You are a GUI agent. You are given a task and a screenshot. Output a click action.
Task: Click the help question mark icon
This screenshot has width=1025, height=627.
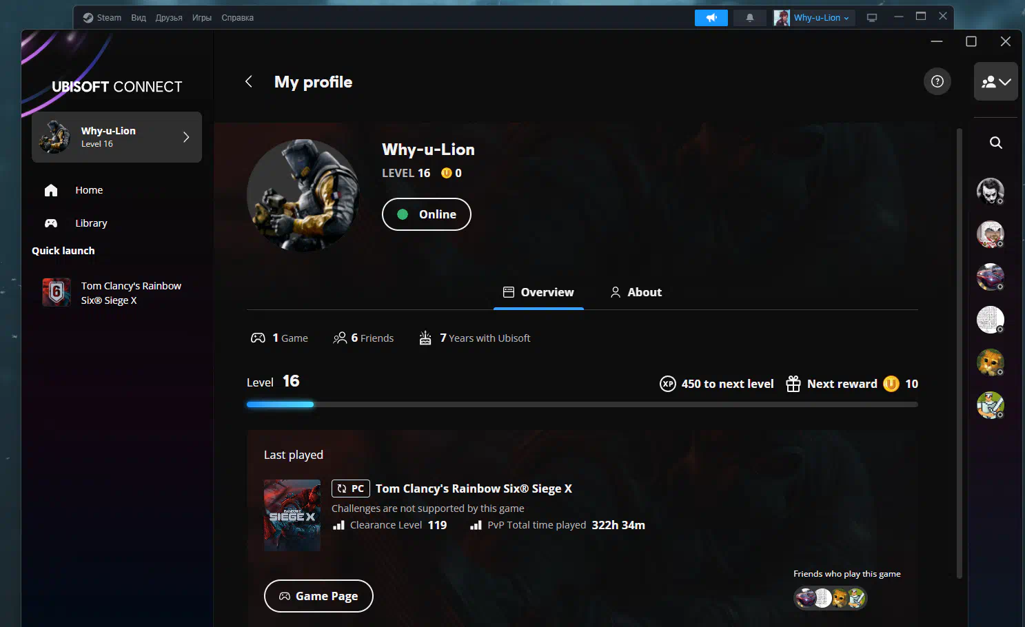[937, 82]
